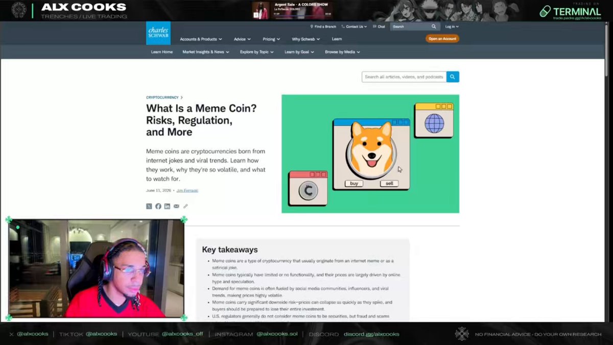
Task: Open the Browse by Media dropdown
Action: pyautogui.click(x=342, y=52)
